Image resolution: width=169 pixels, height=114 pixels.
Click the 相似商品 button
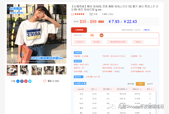97,42
